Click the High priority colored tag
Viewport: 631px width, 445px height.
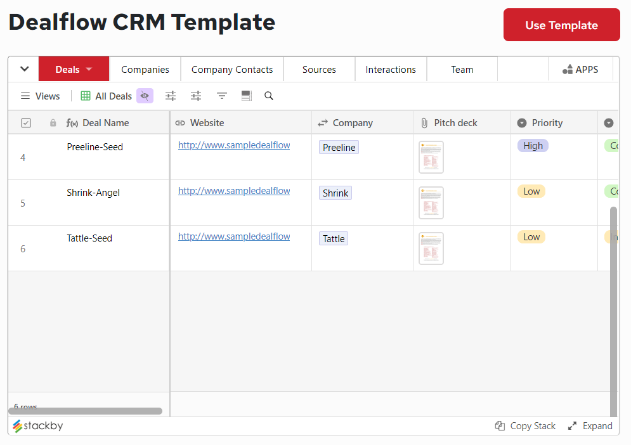533,145
